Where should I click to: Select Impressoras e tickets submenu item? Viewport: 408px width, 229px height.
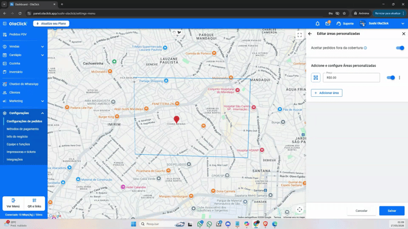tap(21, 152)
